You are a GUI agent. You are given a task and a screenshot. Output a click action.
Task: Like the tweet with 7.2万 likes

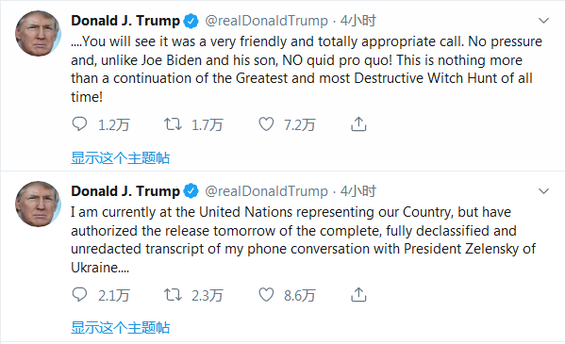pos(266,124)
